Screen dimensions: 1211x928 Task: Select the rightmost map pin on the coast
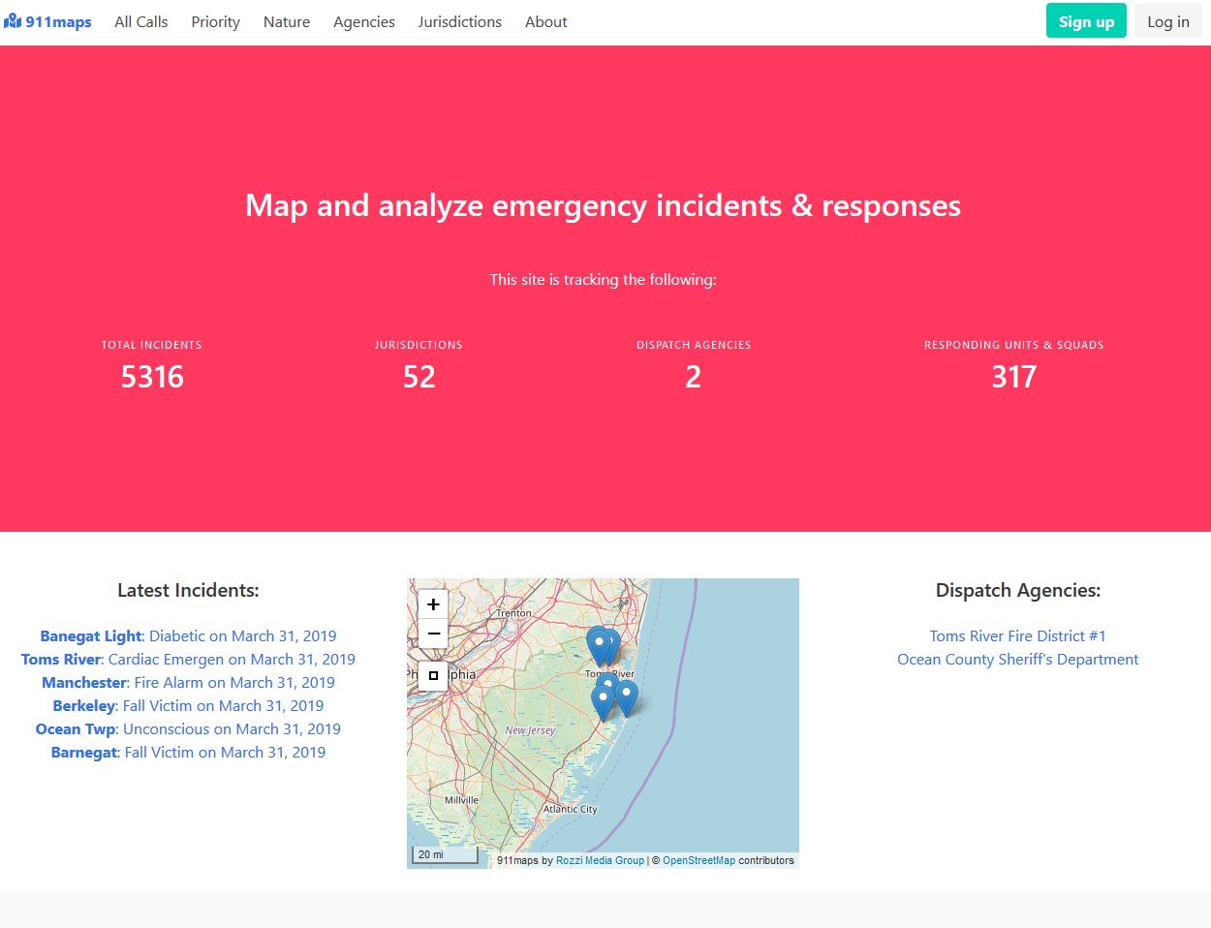coord(627,697)
